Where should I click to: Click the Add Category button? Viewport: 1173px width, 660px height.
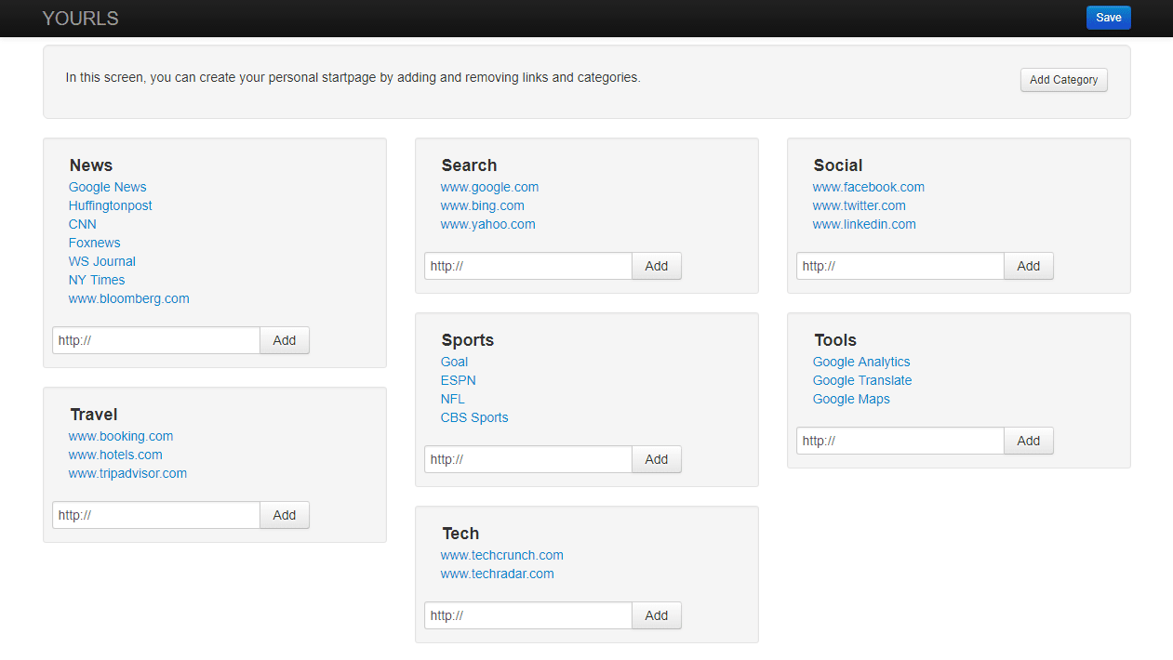pos(1063,80)
